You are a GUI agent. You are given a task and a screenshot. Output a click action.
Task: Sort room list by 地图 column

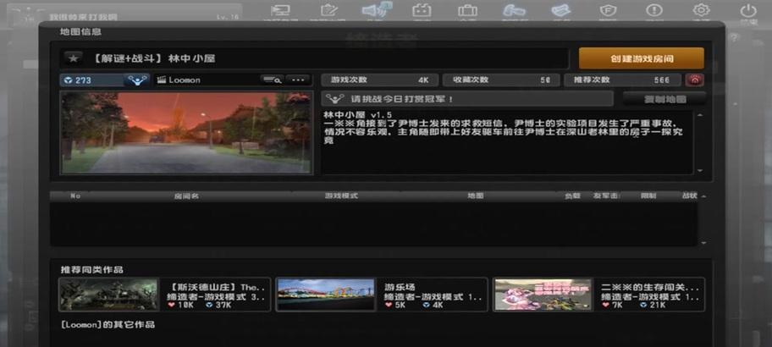476,196
